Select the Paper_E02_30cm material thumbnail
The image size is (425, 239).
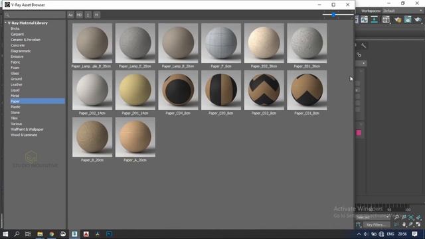click(x=264, y=43)
